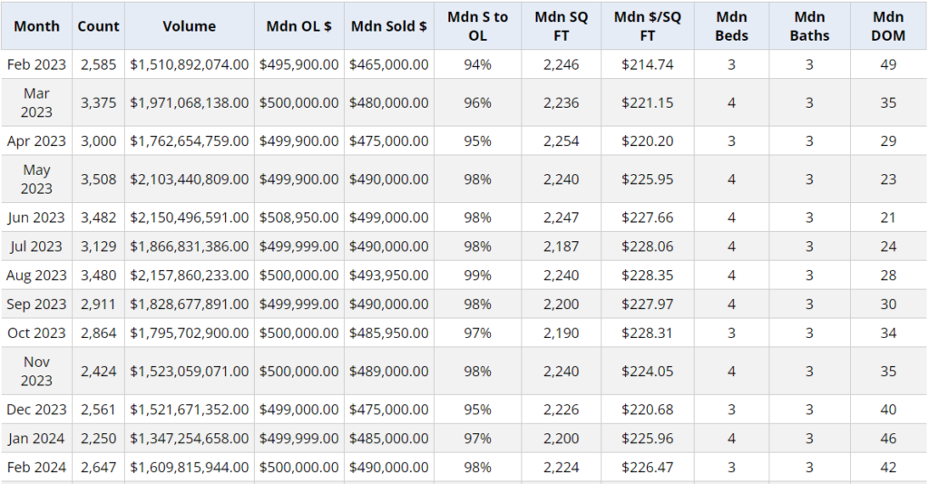This screenshot has width=929, height=484.
Task: Click the Mdn Beds column header
Action: tap(731, 26)
